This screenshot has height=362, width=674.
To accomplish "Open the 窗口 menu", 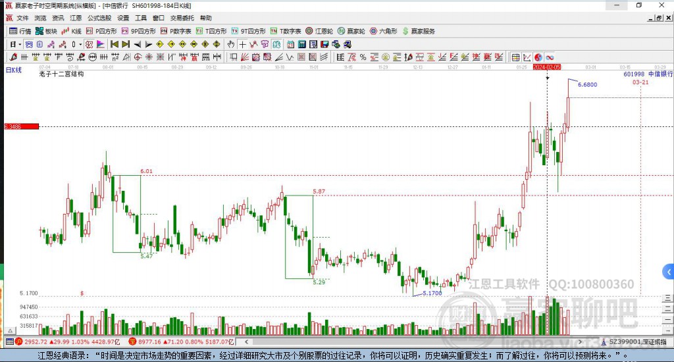I will tap(159, 18).
